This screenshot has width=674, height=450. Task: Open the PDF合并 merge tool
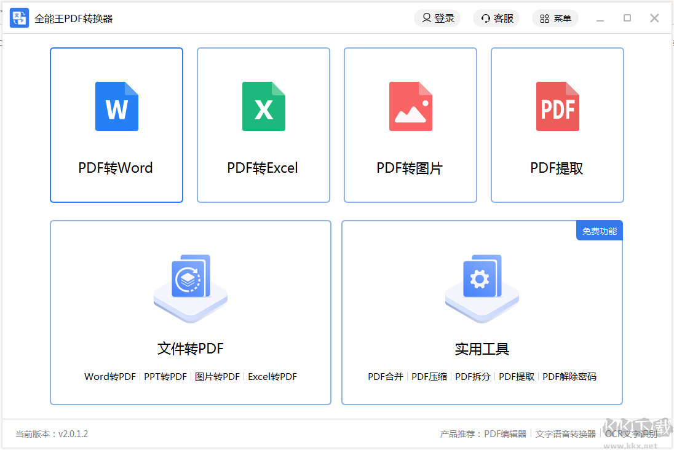386,377
